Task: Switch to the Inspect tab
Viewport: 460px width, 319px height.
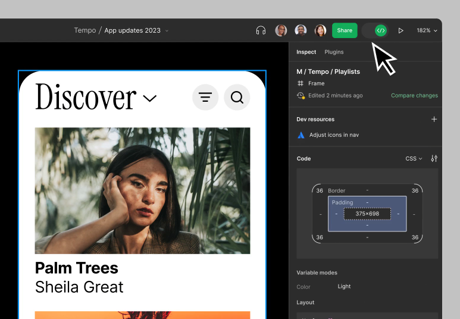Action: click(x=306, y=52)
